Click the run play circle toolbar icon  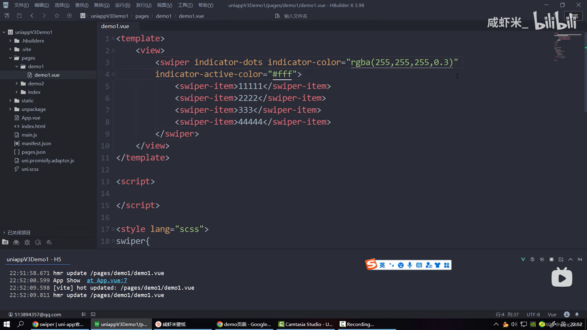pos(69,16)
